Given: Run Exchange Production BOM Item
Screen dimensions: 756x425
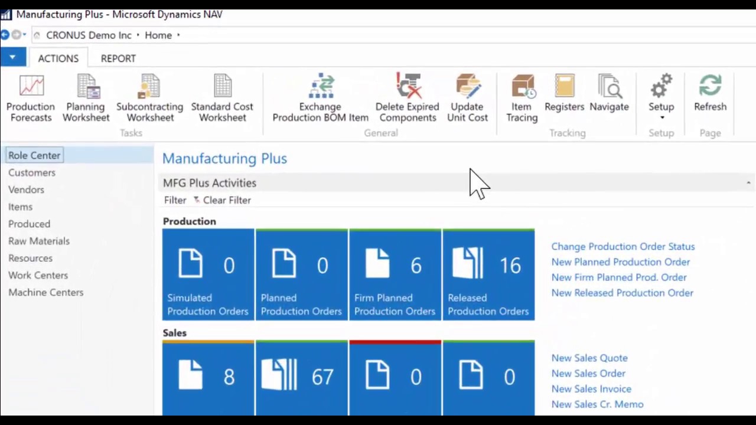Looking at the screenshot, I should point(320,98).
